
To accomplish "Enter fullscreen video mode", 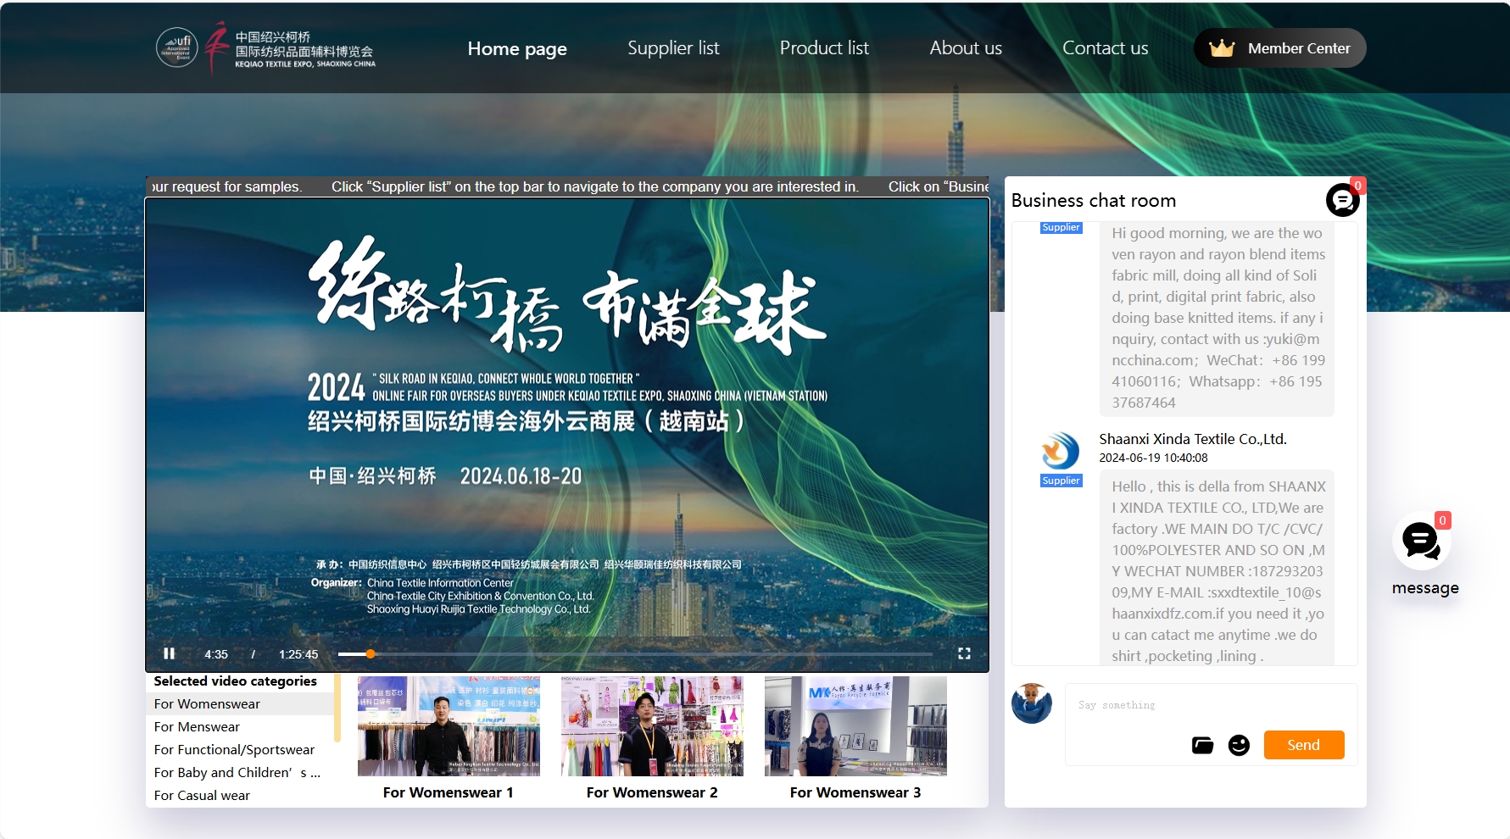I will tap(964, 653).
